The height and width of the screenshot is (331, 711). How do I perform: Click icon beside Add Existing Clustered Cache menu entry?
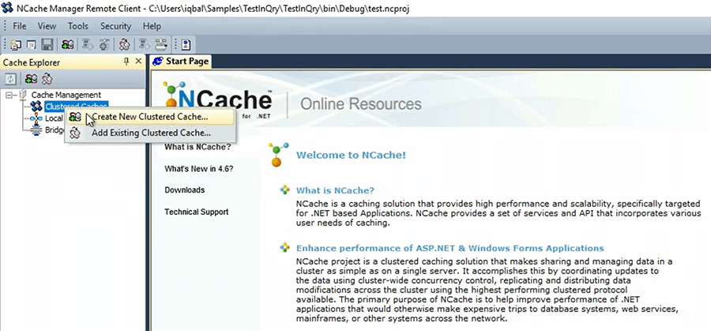coord(75,134)
